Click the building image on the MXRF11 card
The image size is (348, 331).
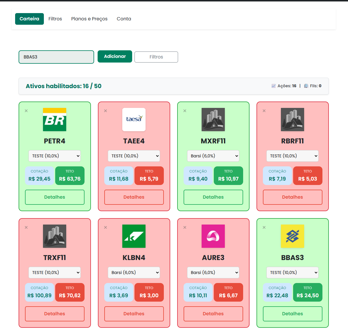coord(213,120)
